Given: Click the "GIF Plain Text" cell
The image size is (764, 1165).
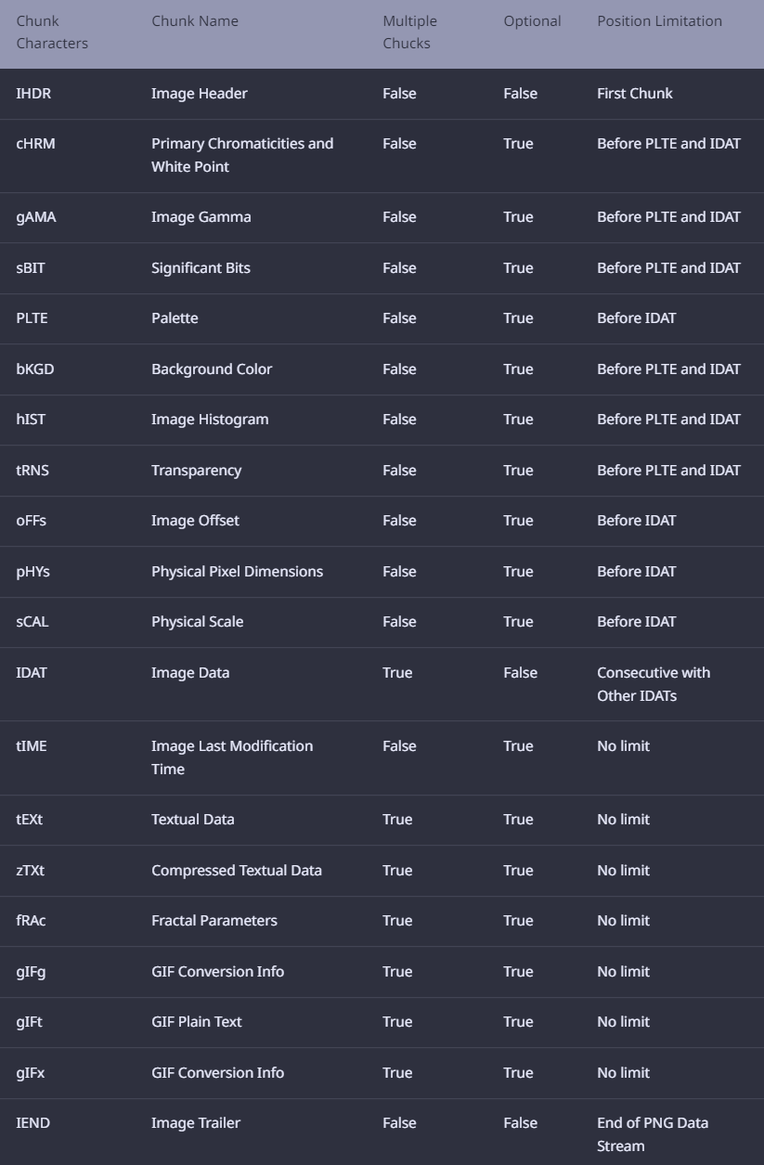Looking at the screenshot, I should click(x=197, y=1022).
